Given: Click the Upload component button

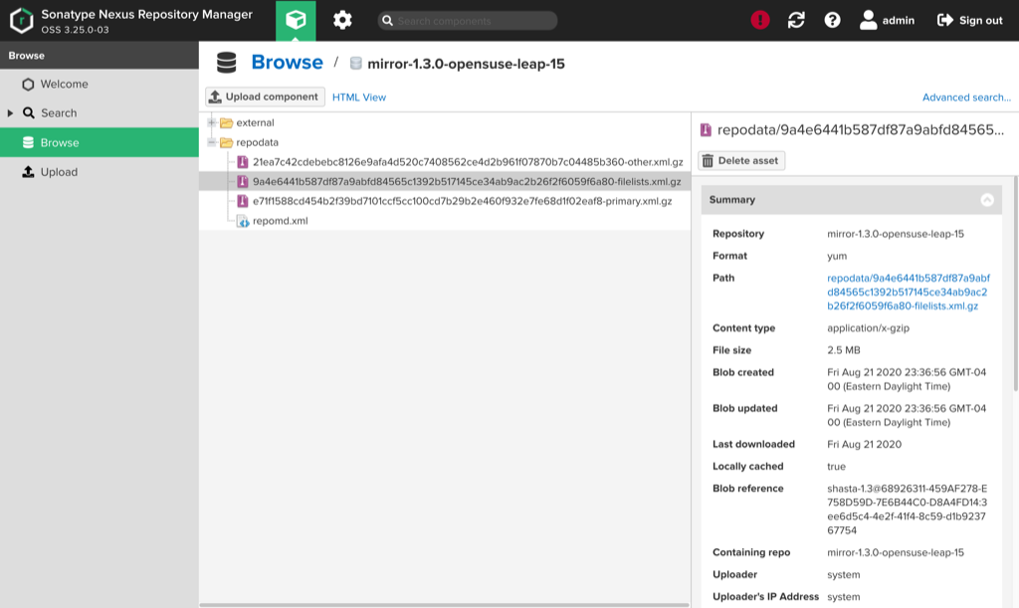Looking at the screenshot, I should [x=265, y=97].
